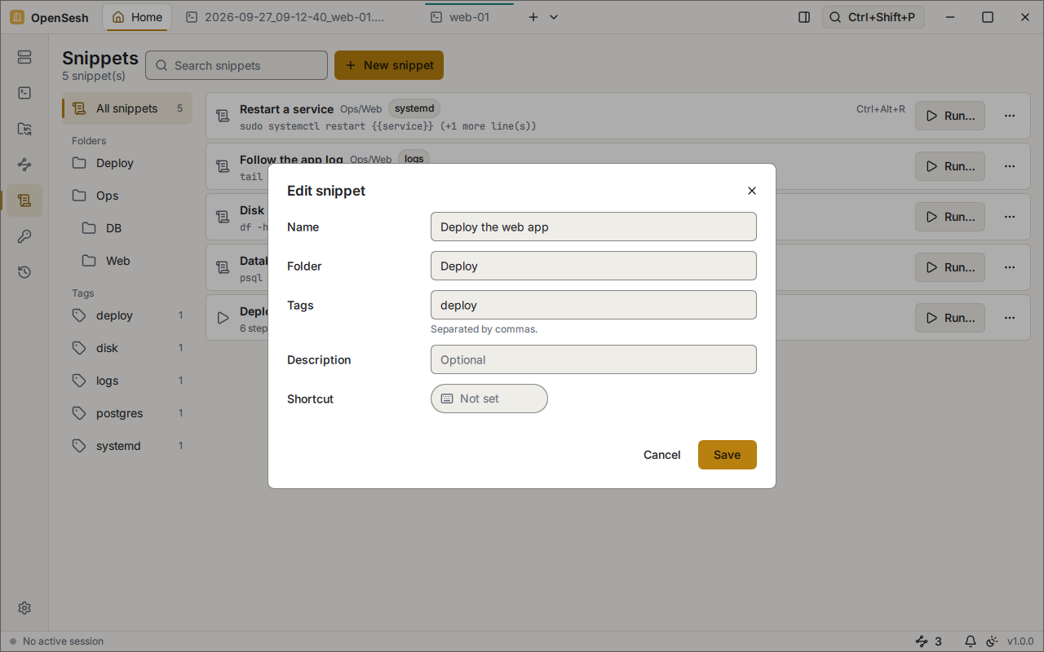1044x652 pixels.
Task: Open the tunnels count icon showing 3
Action: (x=929, y=641)
